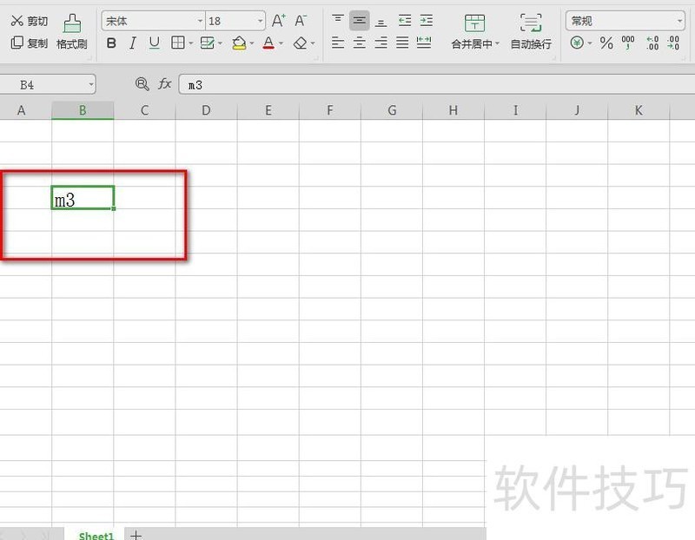The height and width of the screenshot is (540, 695).
Task: Open the Name Box dropdown arrow
Action: pyautogui.click(x=91, y=84)
